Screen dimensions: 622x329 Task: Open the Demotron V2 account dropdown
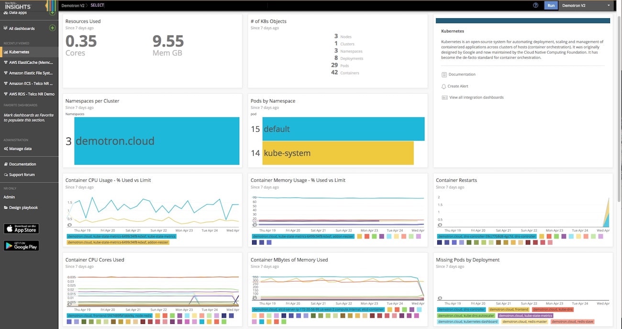(x=587, y=6)
